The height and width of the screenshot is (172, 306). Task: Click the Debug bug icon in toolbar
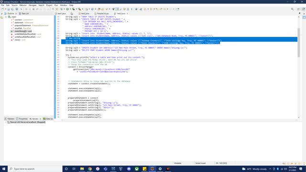(62, 9)
